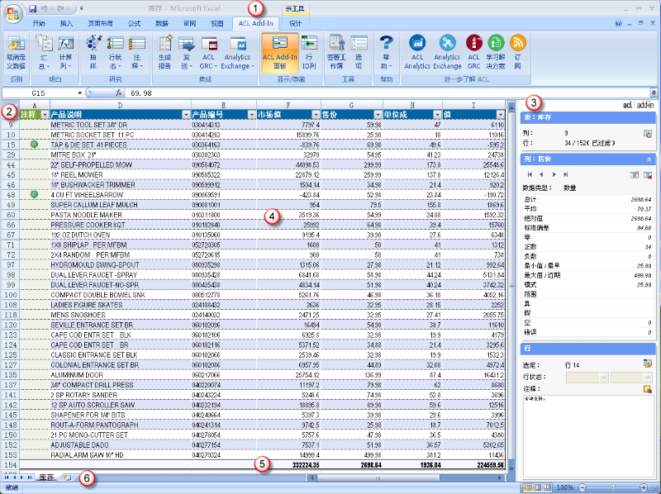Select the 库存 worksheet tab
661x494 pixels.
click(x=46, y=477)
